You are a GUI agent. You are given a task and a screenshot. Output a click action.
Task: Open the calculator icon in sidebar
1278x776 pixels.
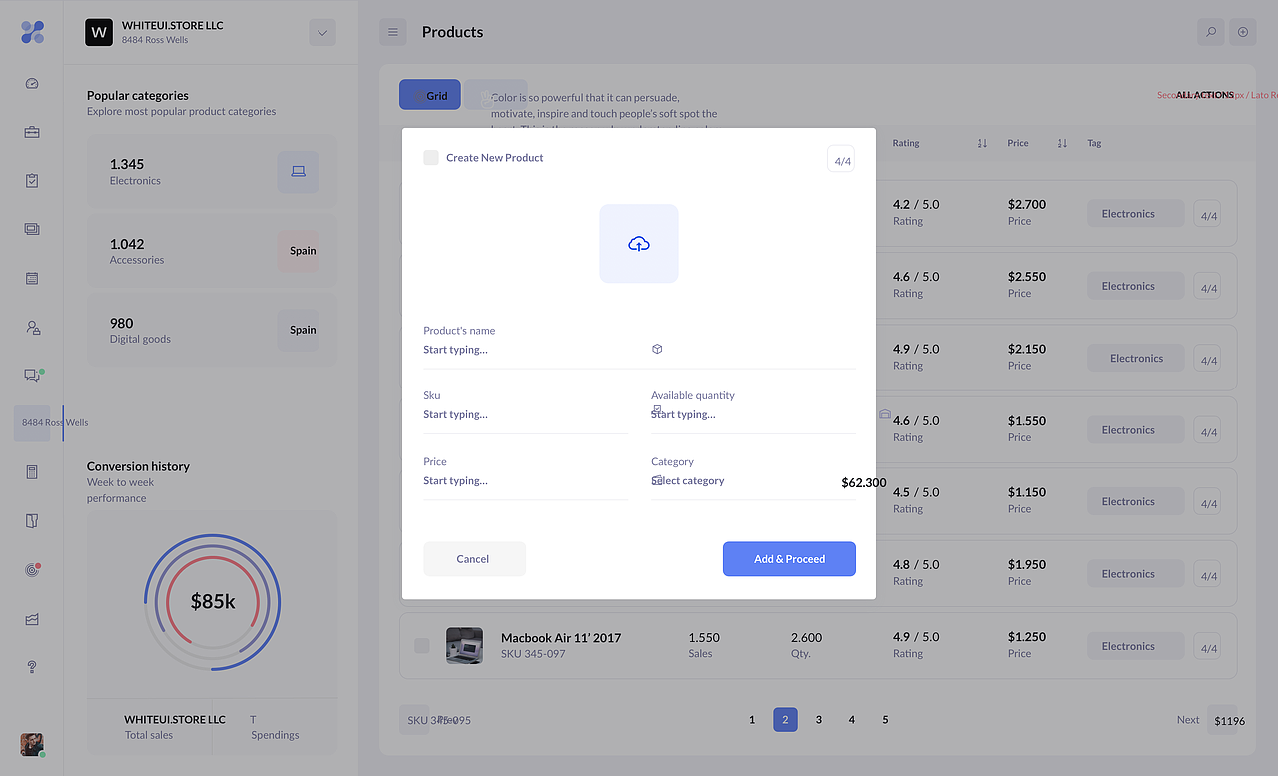tap(32, 472)
